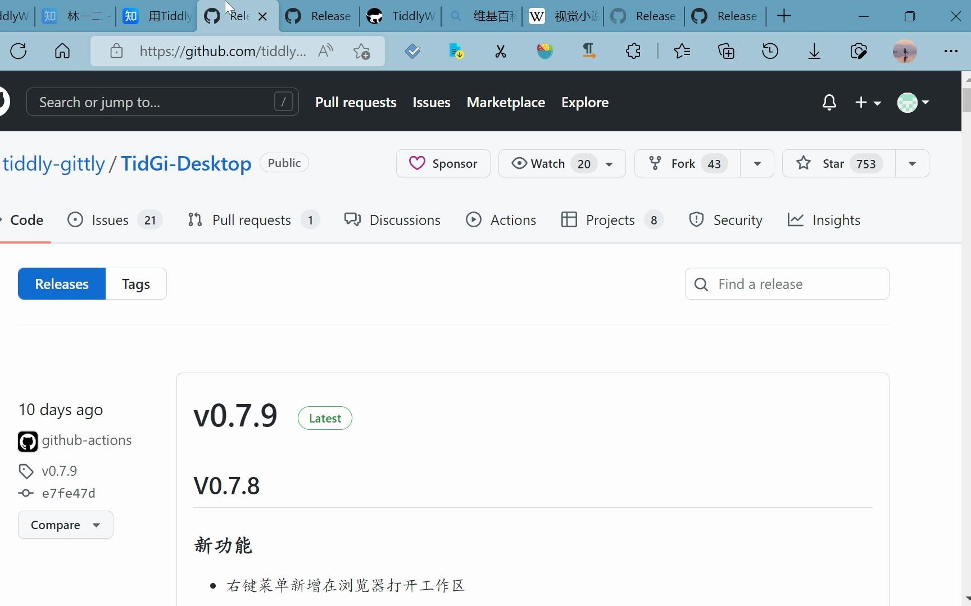Open the Compare dropdown

(66, 525)
